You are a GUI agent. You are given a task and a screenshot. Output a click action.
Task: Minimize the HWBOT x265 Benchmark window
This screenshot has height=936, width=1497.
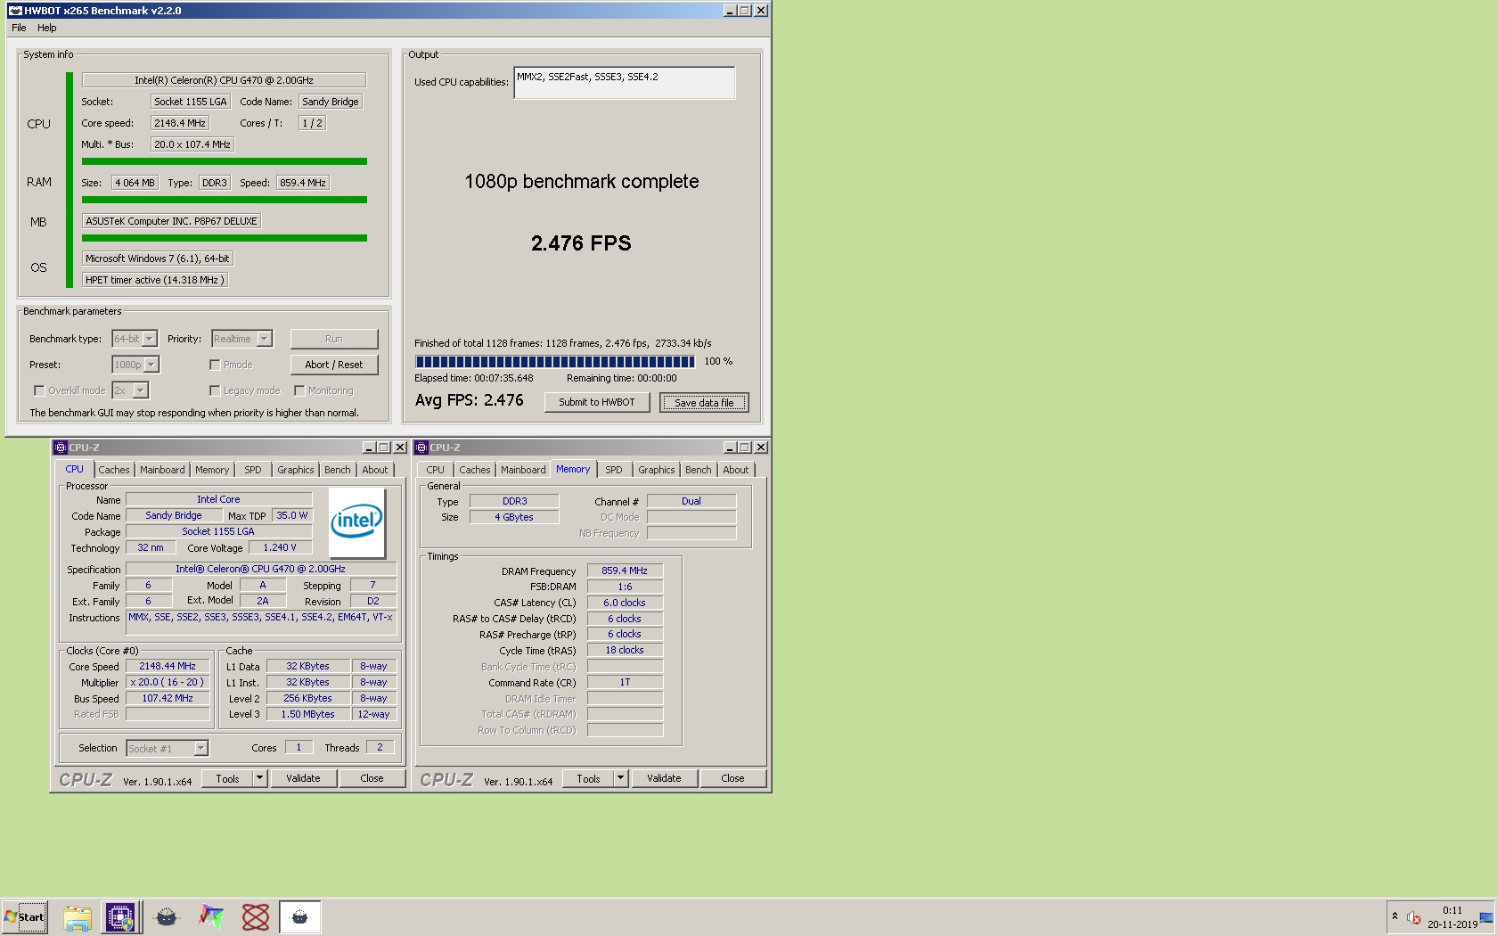click(730, 11)
